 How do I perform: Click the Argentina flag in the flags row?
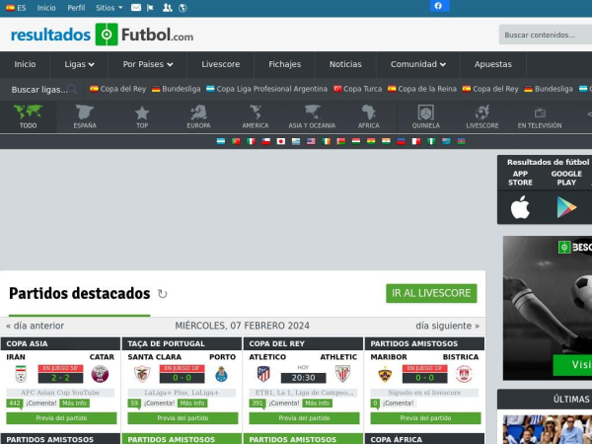(221, 141)
